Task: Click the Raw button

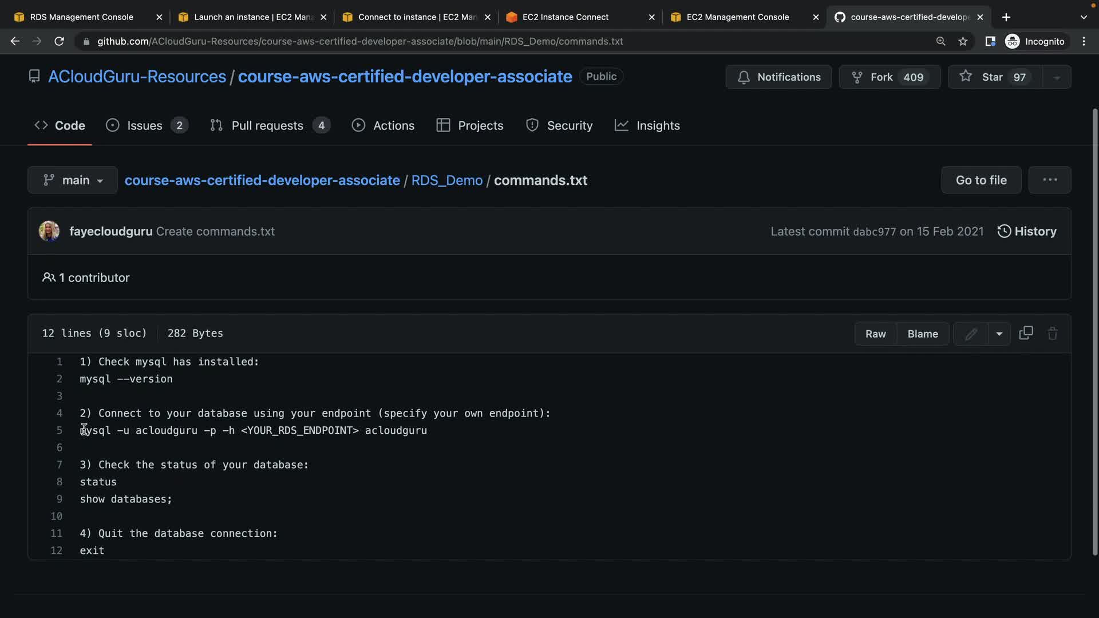Action: pos(875,334)
